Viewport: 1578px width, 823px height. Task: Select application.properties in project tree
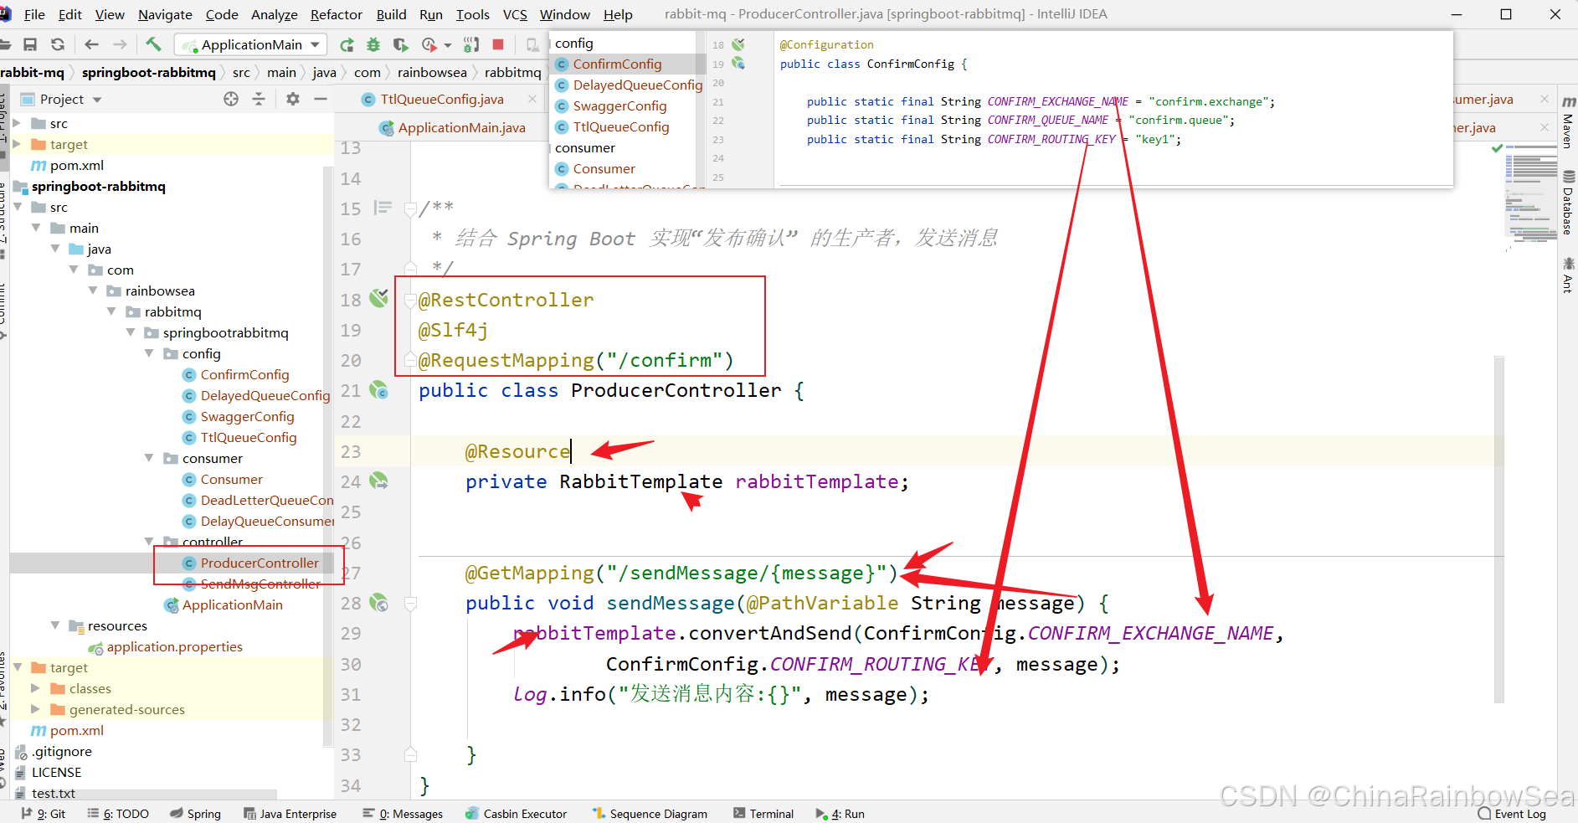(x=174, y=646)
